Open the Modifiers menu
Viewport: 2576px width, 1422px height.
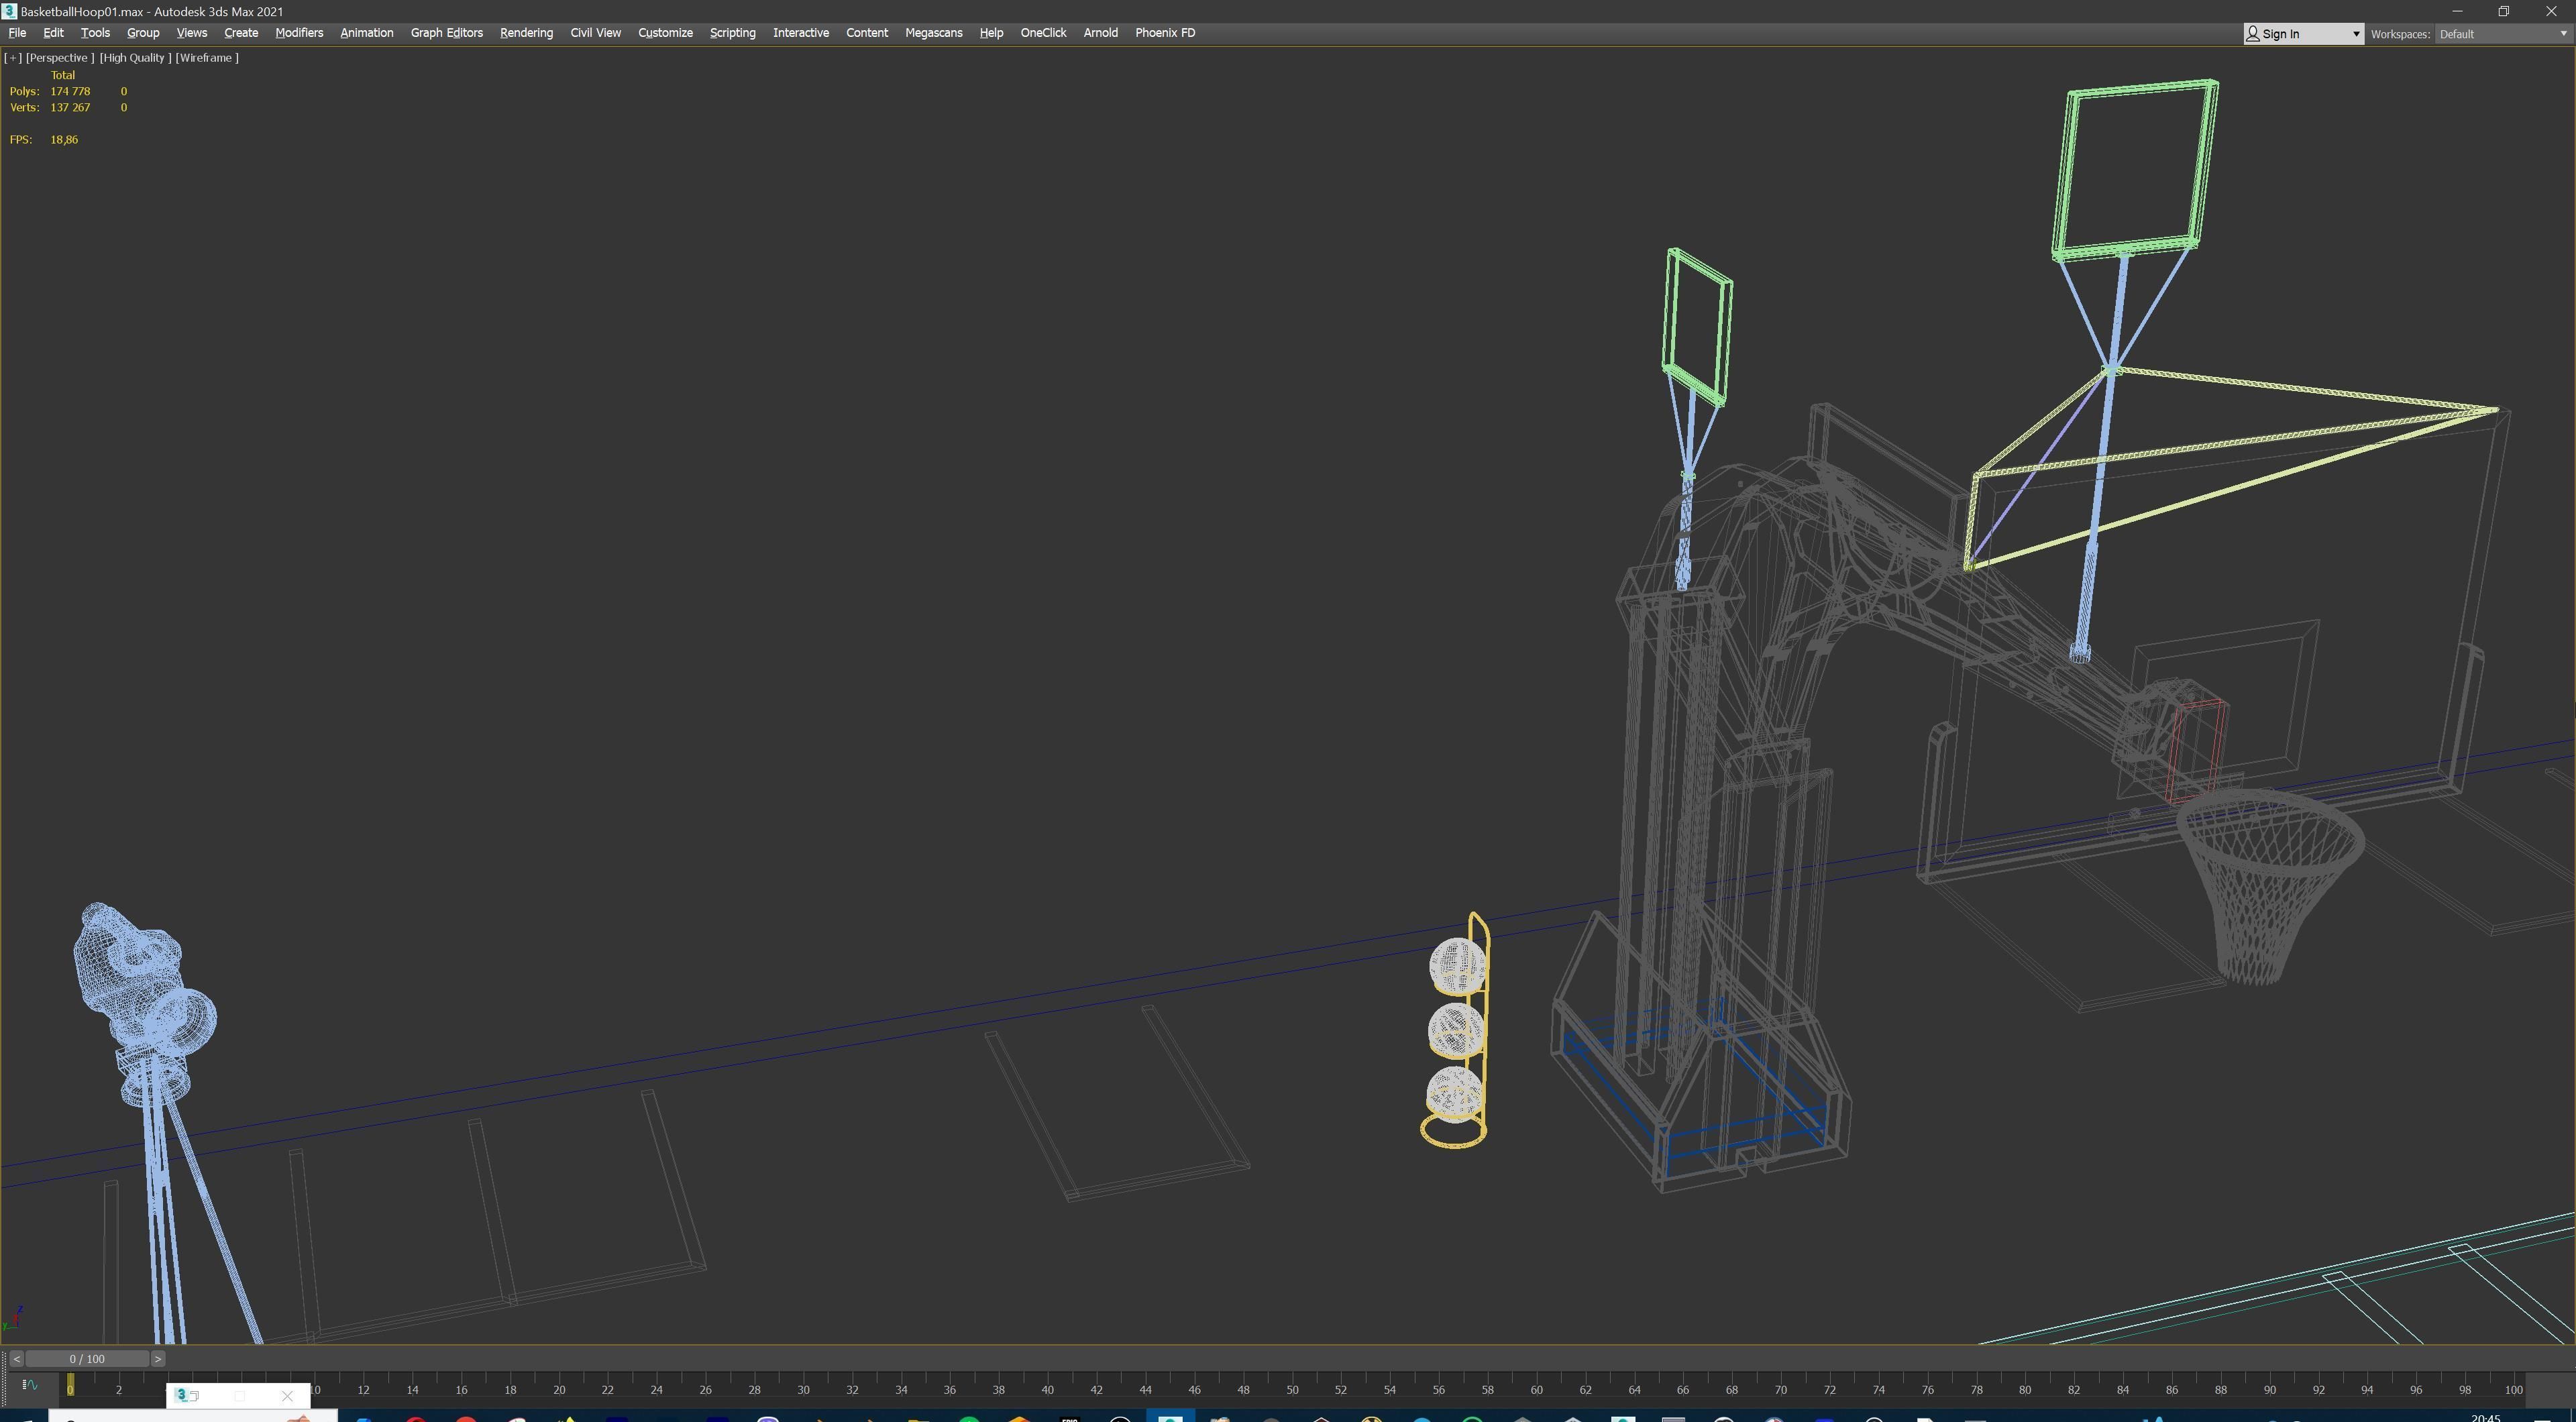pos(299,33)
